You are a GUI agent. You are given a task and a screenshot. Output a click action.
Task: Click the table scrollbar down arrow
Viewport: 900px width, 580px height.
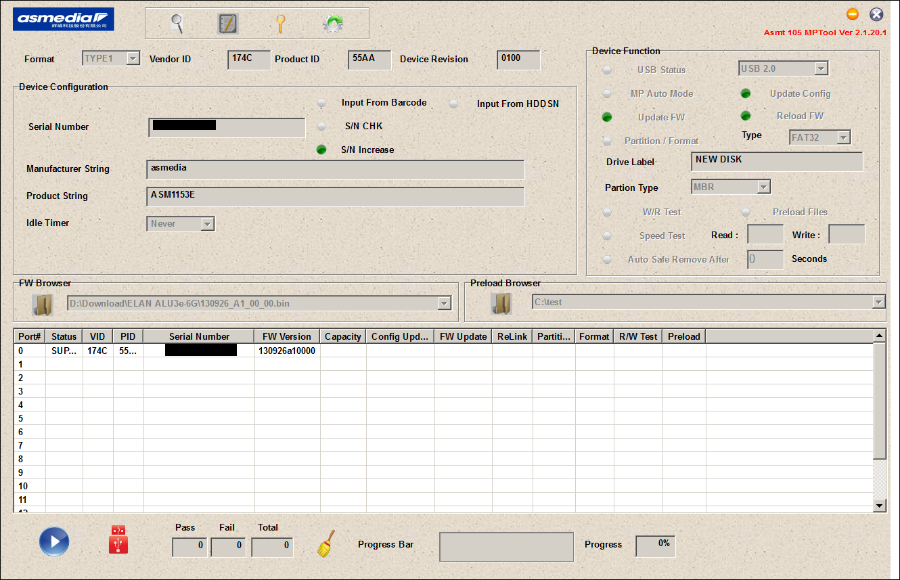point(879,505)
